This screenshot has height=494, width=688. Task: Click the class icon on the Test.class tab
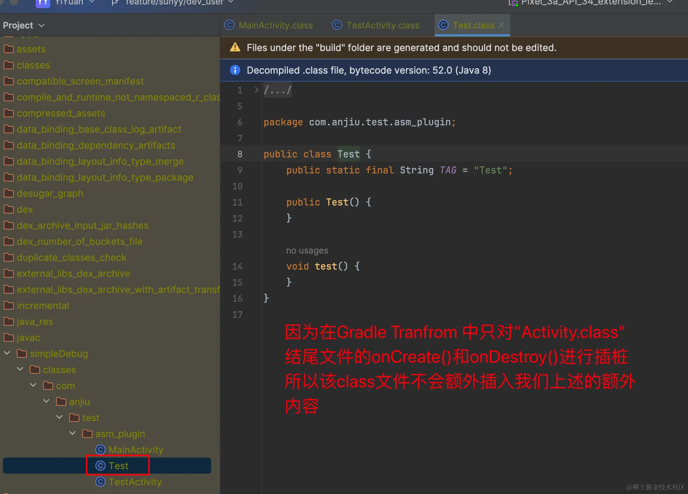click(x=443, y=25)
